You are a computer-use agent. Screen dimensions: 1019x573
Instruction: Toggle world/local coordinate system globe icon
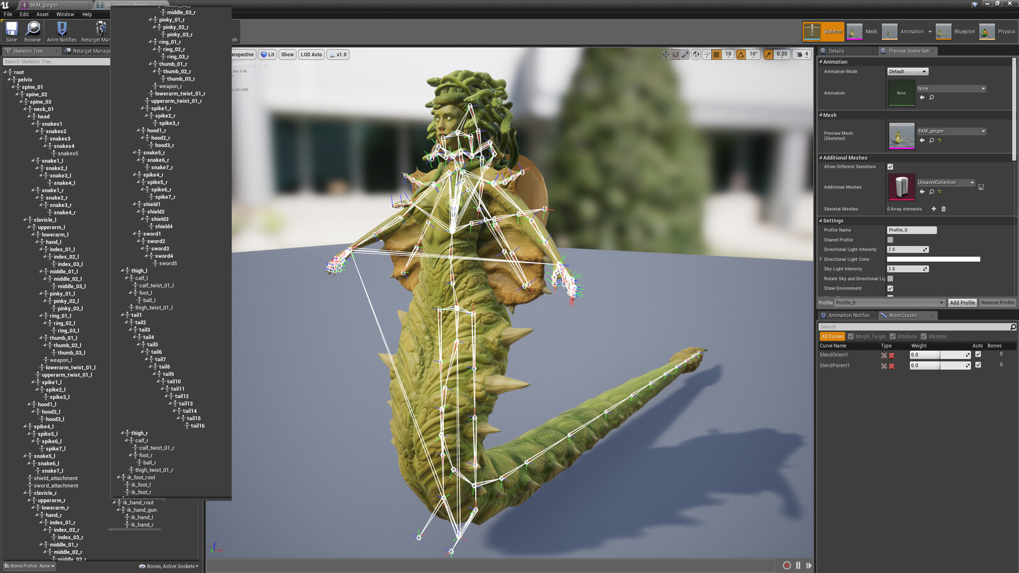coord(696,55)
